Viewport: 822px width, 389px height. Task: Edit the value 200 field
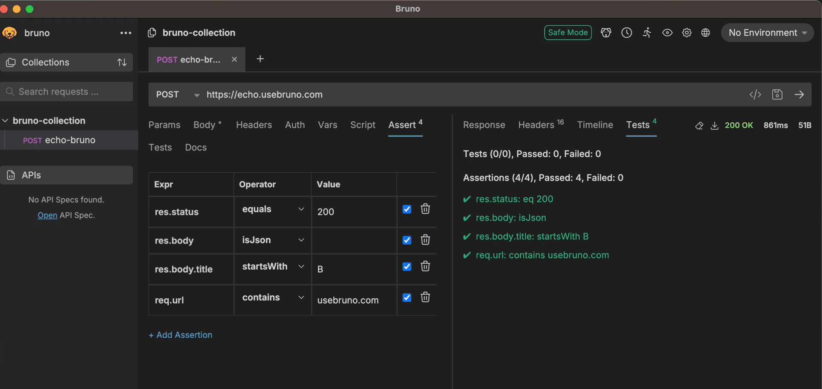click(x=354, y=212)
